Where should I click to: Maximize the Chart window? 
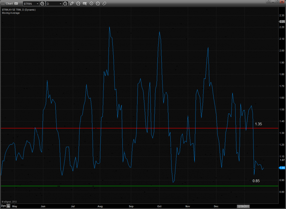(278, 2)
